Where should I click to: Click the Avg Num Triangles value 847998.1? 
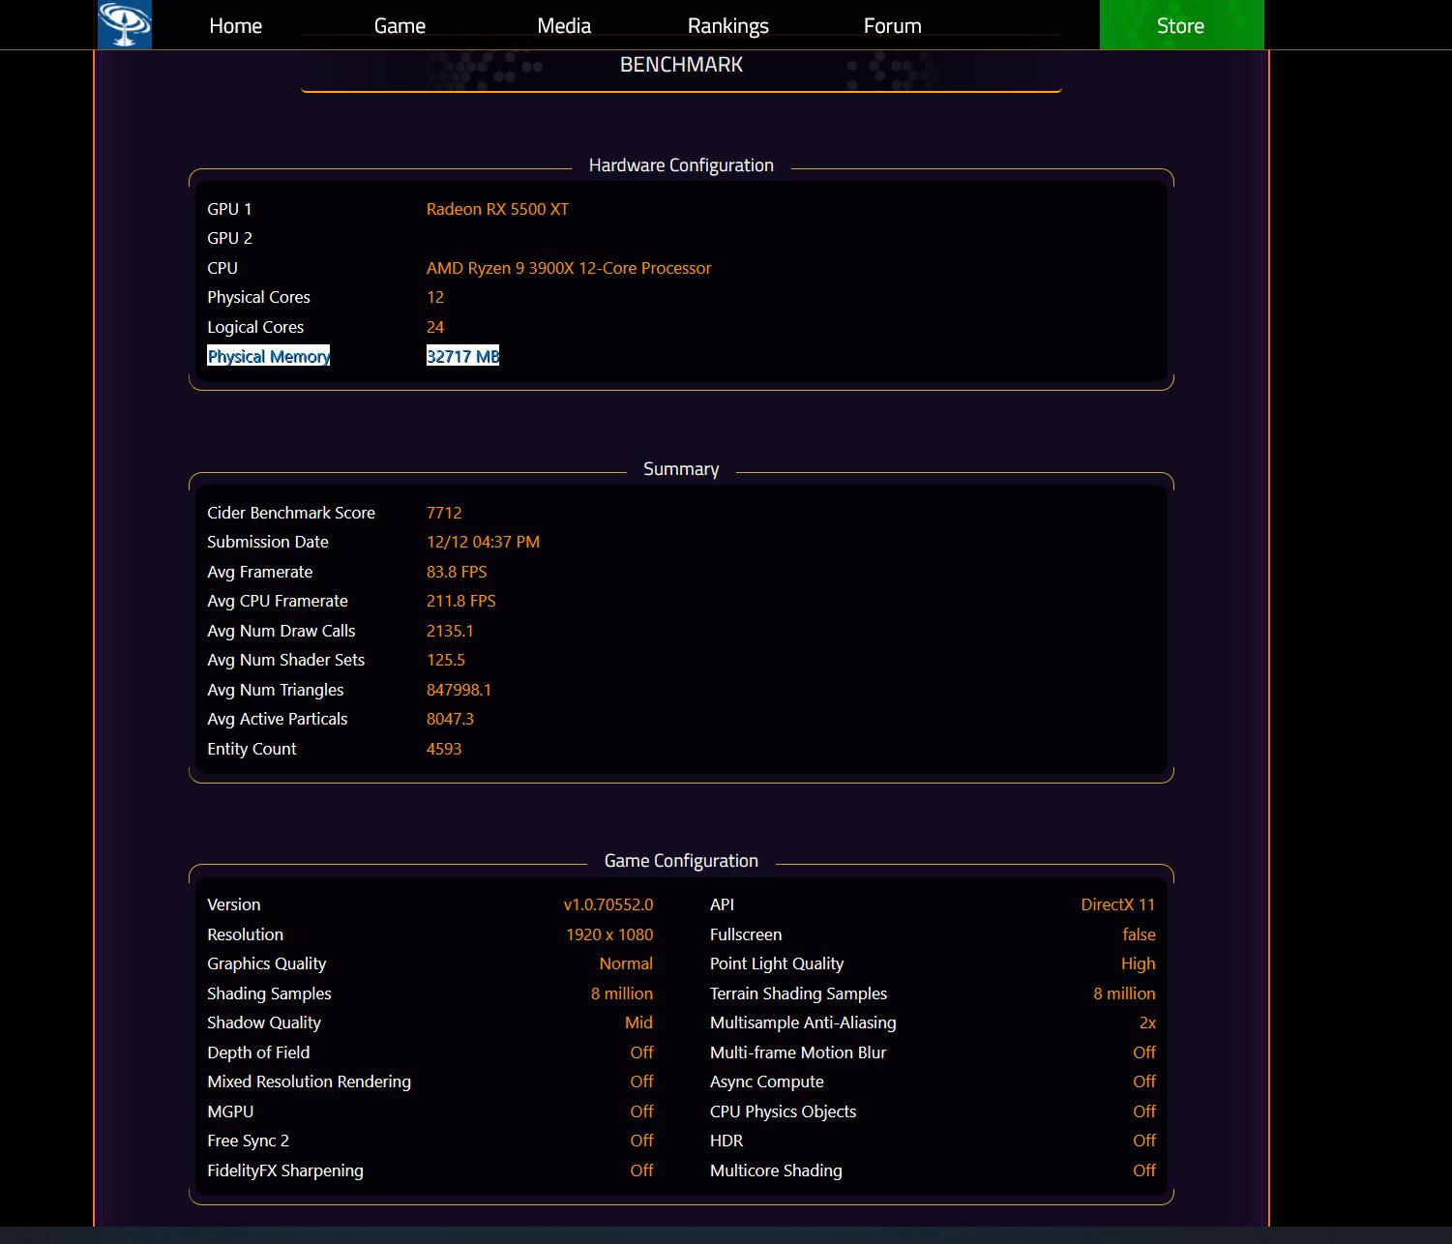click(459, 690)
